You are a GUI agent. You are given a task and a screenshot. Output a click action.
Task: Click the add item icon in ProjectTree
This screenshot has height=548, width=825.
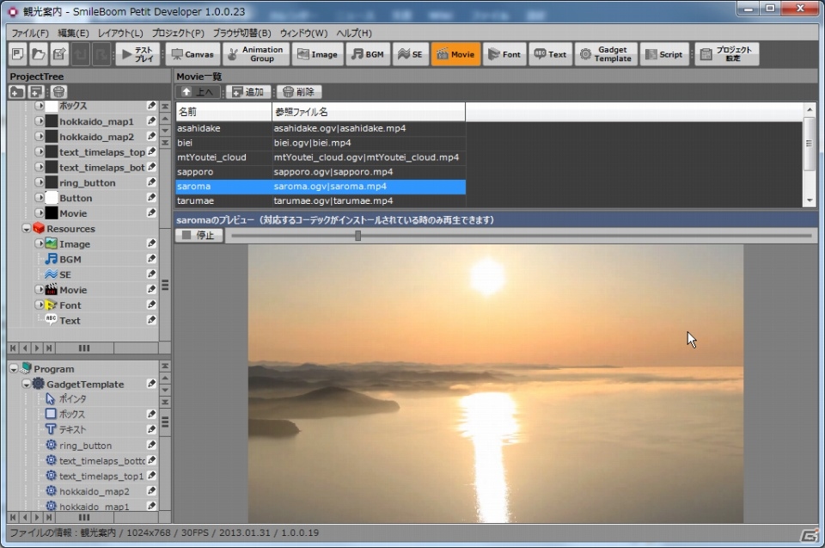pyautogui.click(x=36, y=92)
